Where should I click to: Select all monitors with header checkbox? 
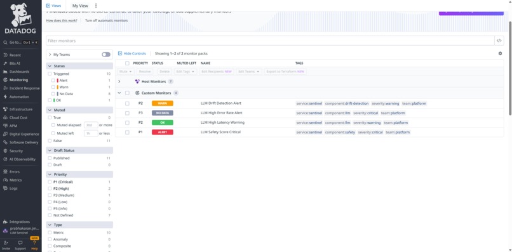[127, 63]
